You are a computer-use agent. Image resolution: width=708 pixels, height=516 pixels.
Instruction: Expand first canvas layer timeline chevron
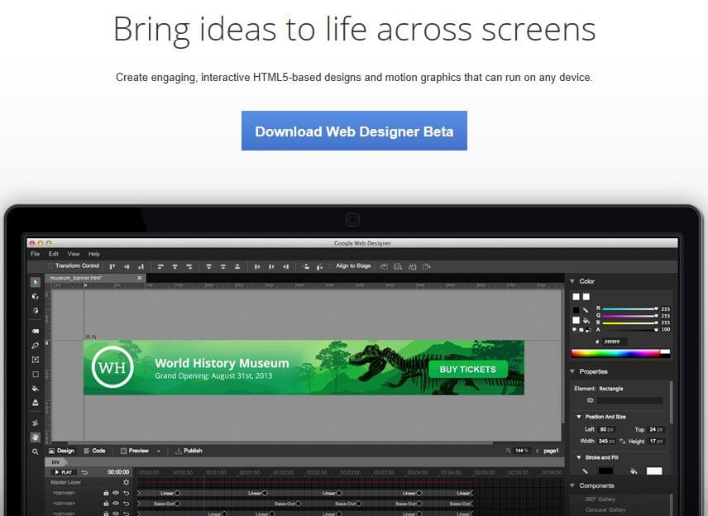[x=139, y=493]
